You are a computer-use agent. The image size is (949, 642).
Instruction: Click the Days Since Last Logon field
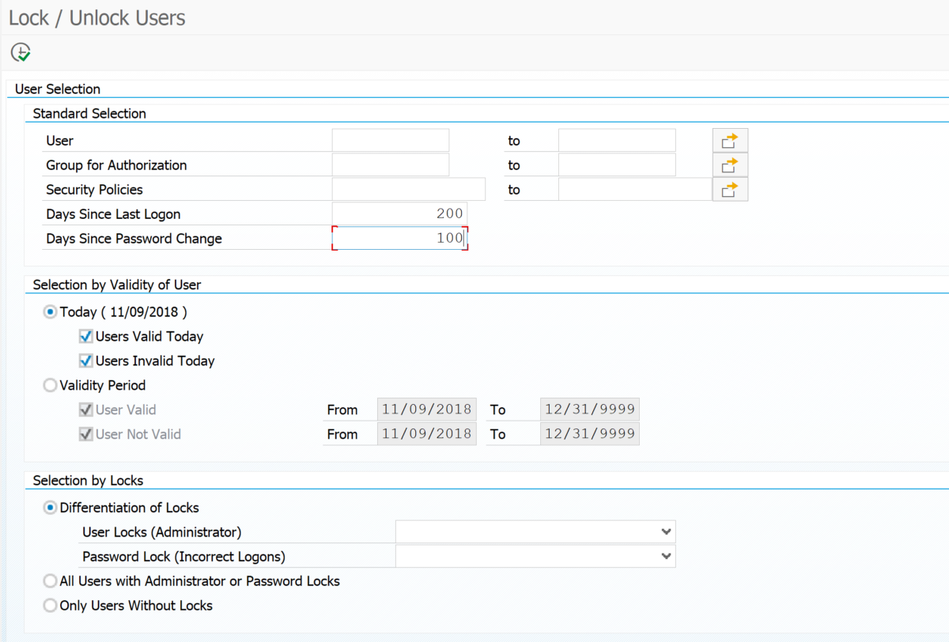(399, 214)
